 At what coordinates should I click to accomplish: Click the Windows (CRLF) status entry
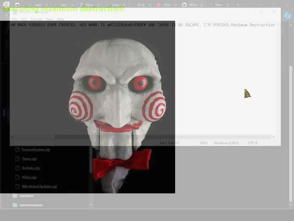coord(226,143)
